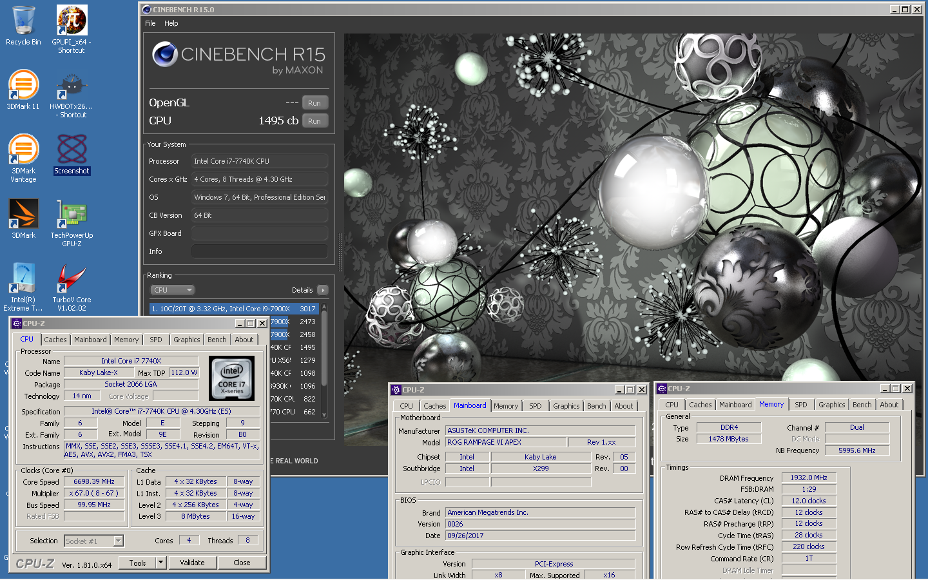The height and width of the screenshot is (580, 928).
Task: Open CPU tab in Memory CPU-Z window
Action: 672,405
